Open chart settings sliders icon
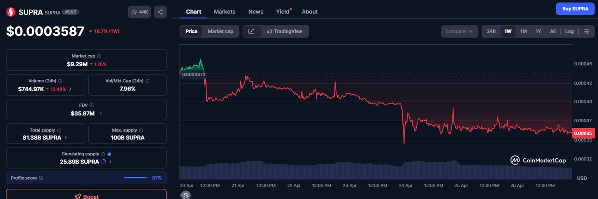 pos(586,31)
